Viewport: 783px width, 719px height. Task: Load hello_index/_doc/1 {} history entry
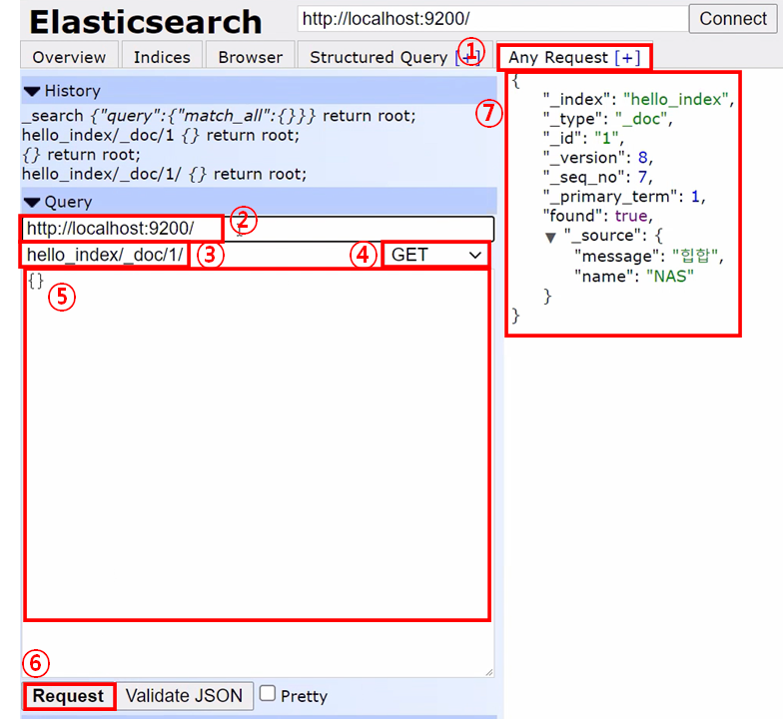tap(160, 136)
